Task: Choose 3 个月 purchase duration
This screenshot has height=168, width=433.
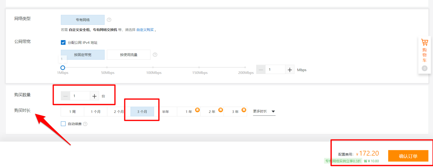Action: point(142,112)
